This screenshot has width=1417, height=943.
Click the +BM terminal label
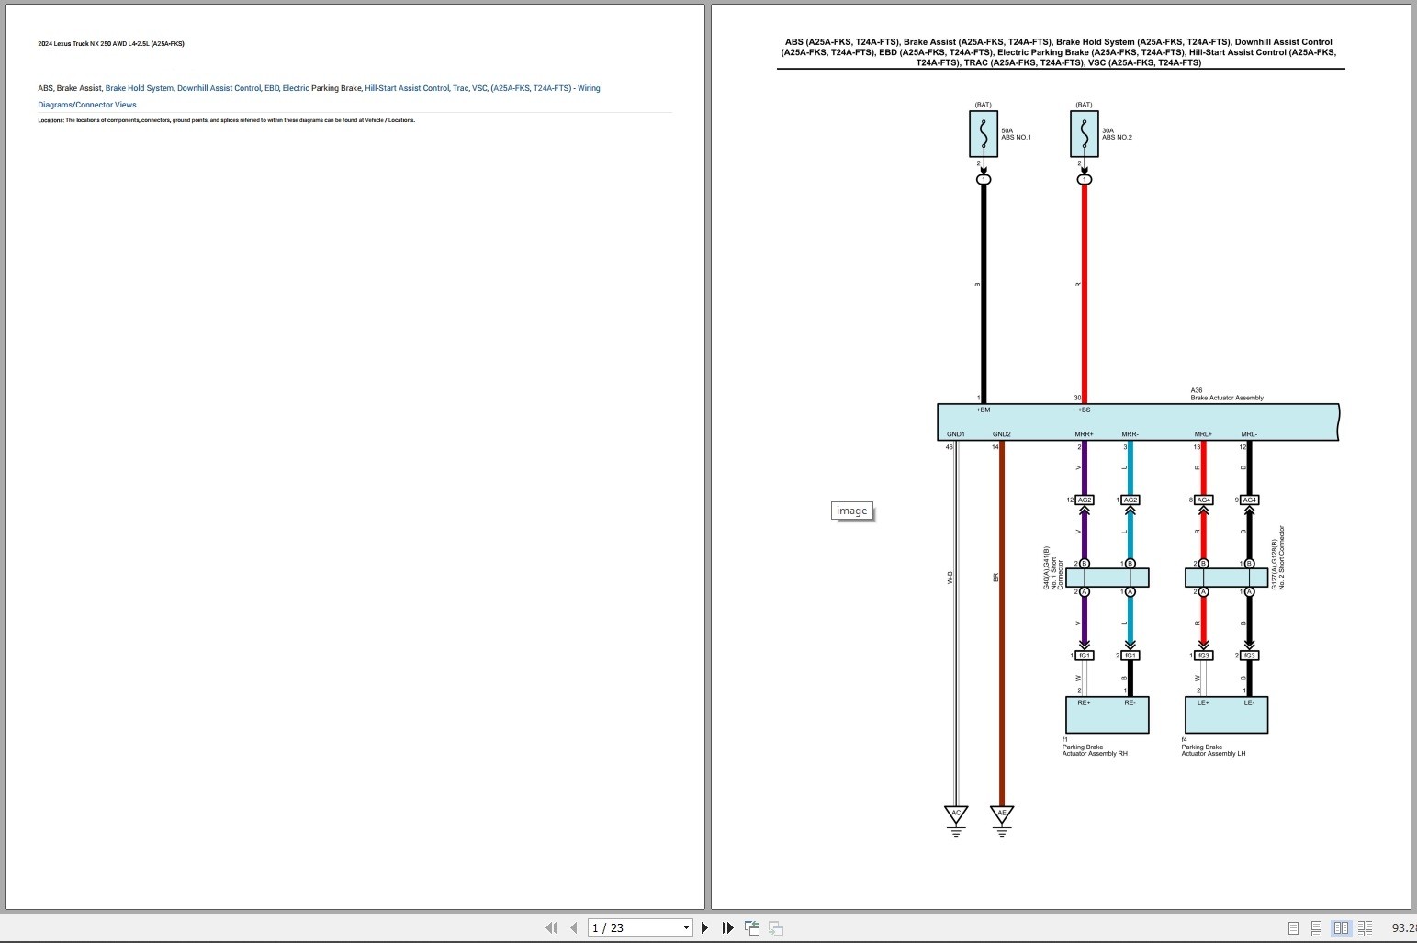coord(984,410)
